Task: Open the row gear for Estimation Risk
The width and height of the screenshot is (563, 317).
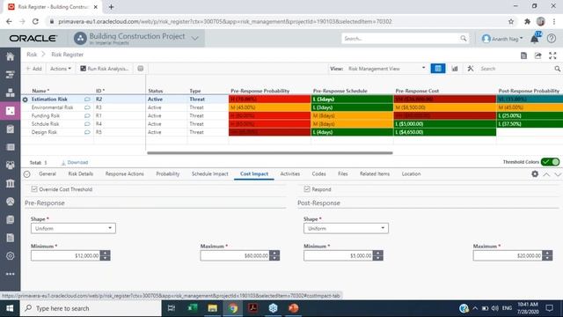Action: tap(26, 100)
